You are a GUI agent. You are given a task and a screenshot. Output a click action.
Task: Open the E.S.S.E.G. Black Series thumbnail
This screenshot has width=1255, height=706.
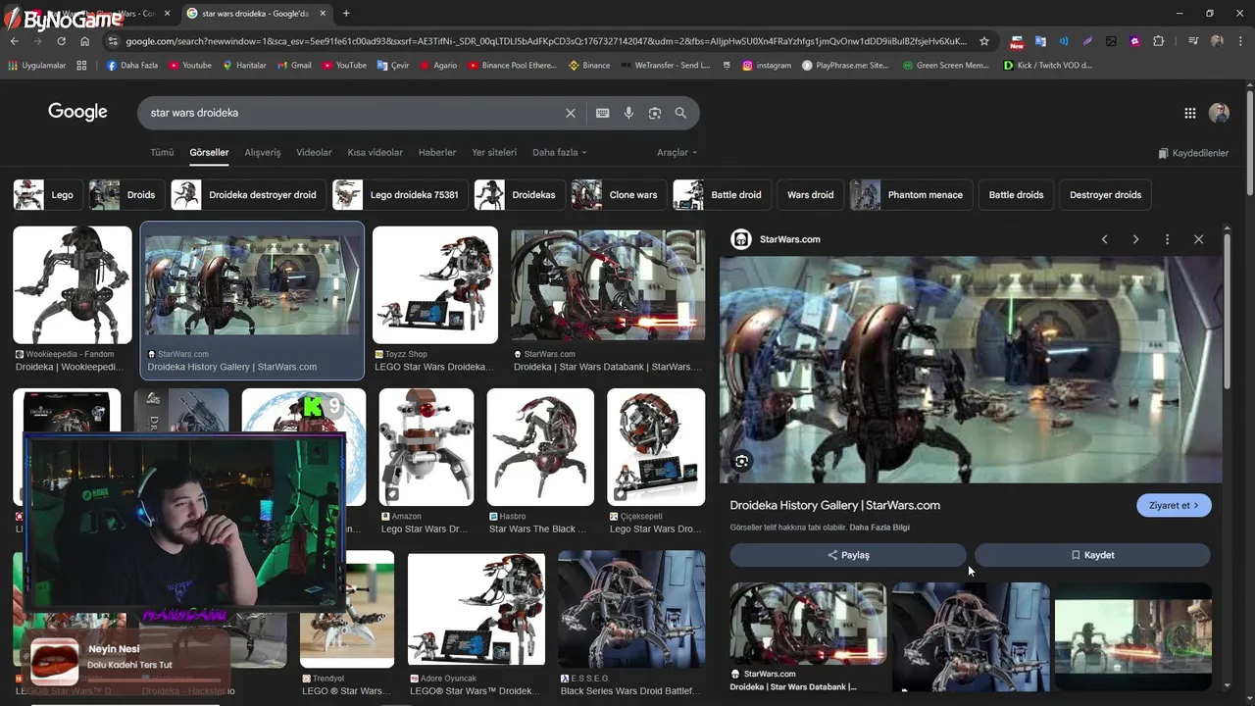pyautogui.click(x=631, y=608)
